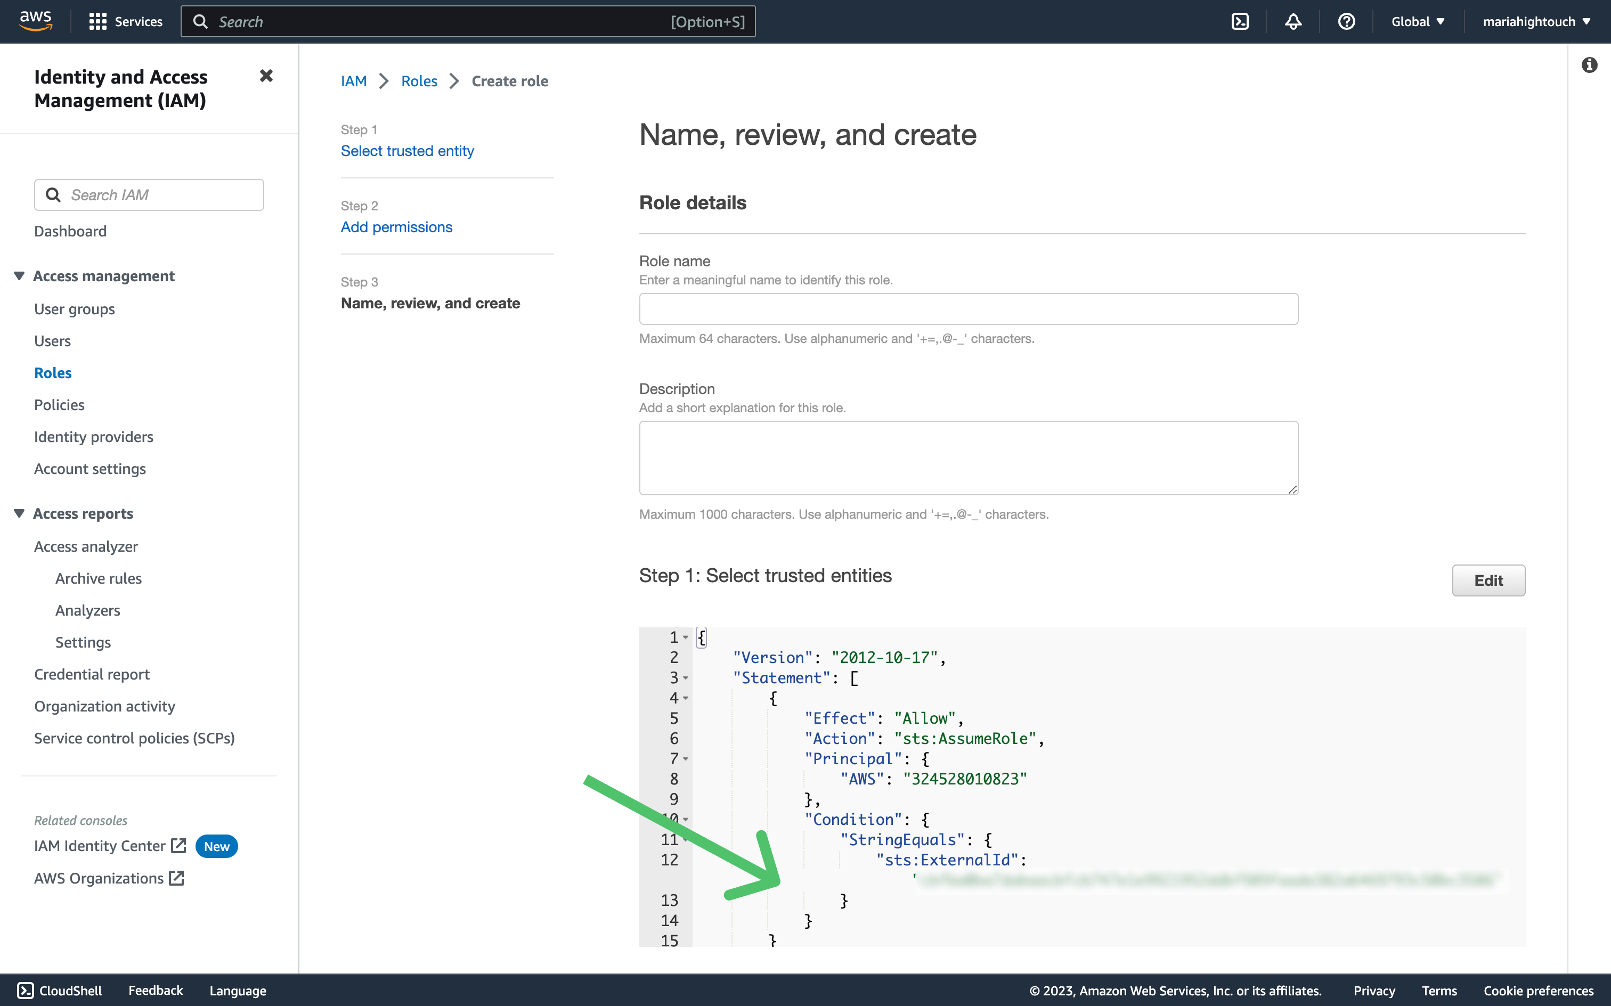Expand the Access management section

coord(19,275)
